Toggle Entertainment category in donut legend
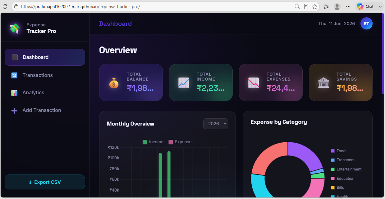Image resolution: width=385 pixels, height=199 pixels. [346, 169]
